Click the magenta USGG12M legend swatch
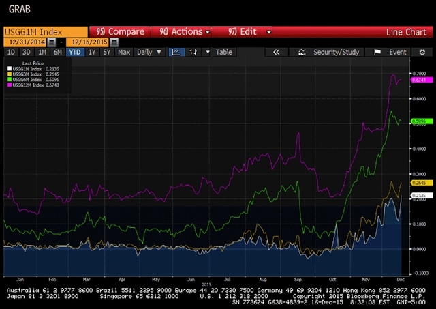 [10, 85]
